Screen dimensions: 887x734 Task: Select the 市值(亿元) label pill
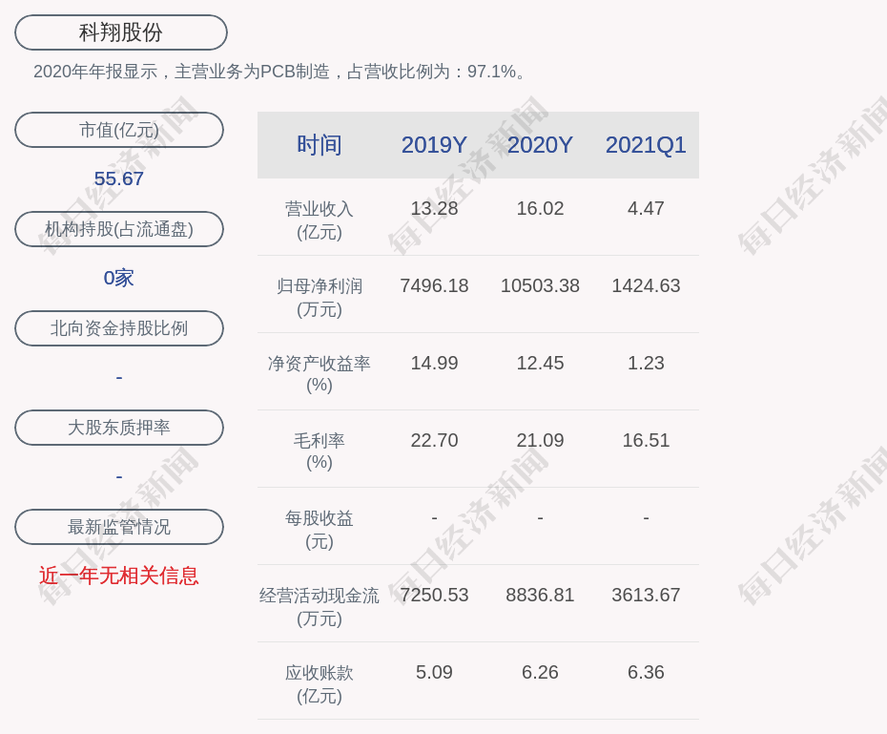(x=119, y=130)
